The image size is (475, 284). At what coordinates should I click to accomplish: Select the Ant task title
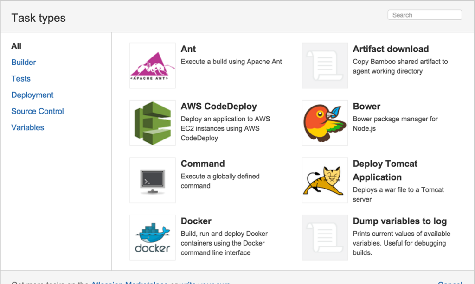coord(188,49)
